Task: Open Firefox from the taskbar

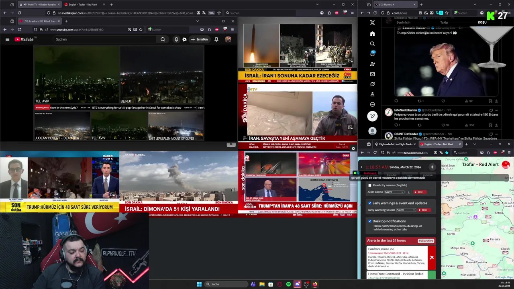Action: click(x=315, y=284)
